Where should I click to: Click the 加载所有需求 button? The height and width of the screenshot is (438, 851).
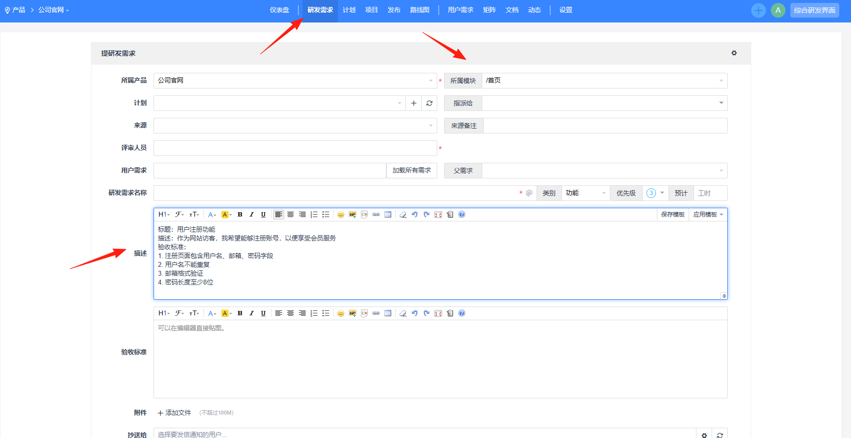tap(412, 171)
